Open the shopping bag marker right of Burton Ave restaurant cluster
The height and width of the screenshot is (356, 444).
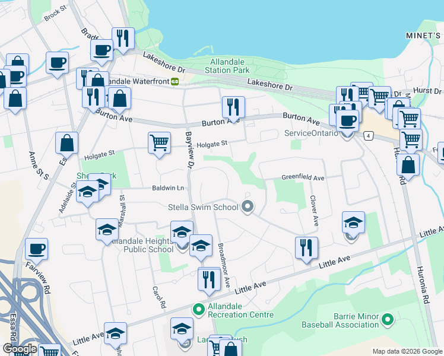coord(120,99)
